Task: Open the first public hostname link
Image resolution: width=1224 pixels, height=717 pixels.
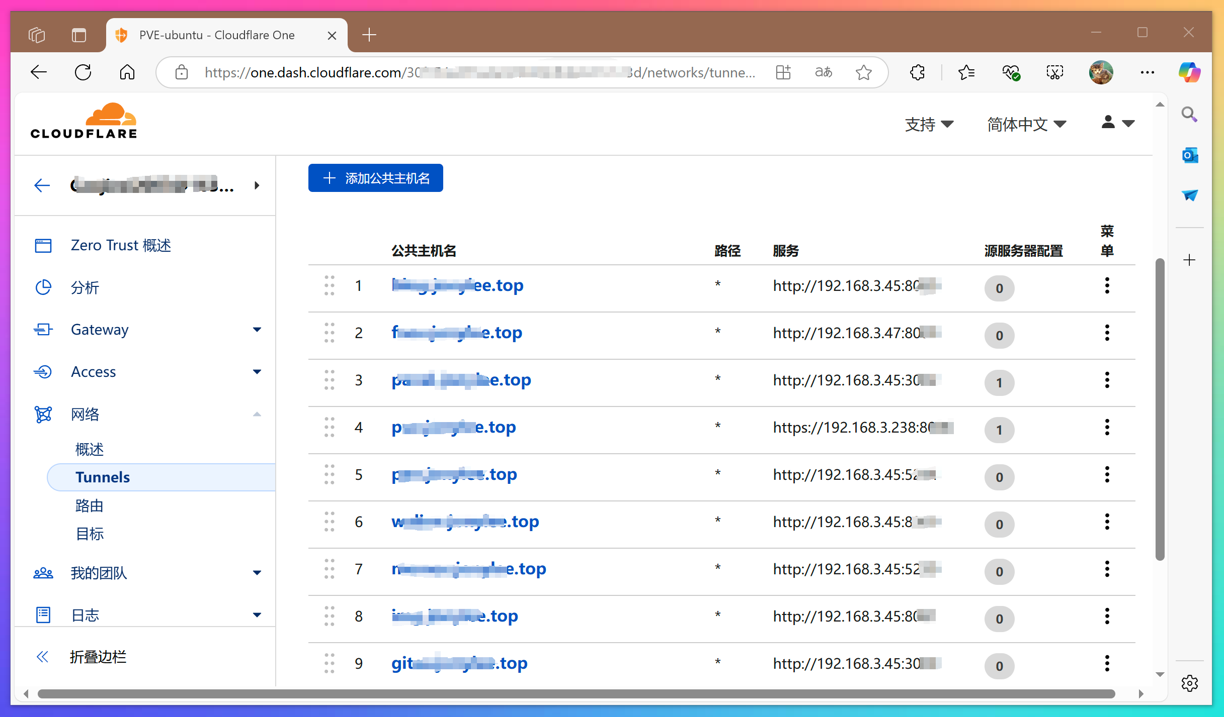Action: [457, 285]
